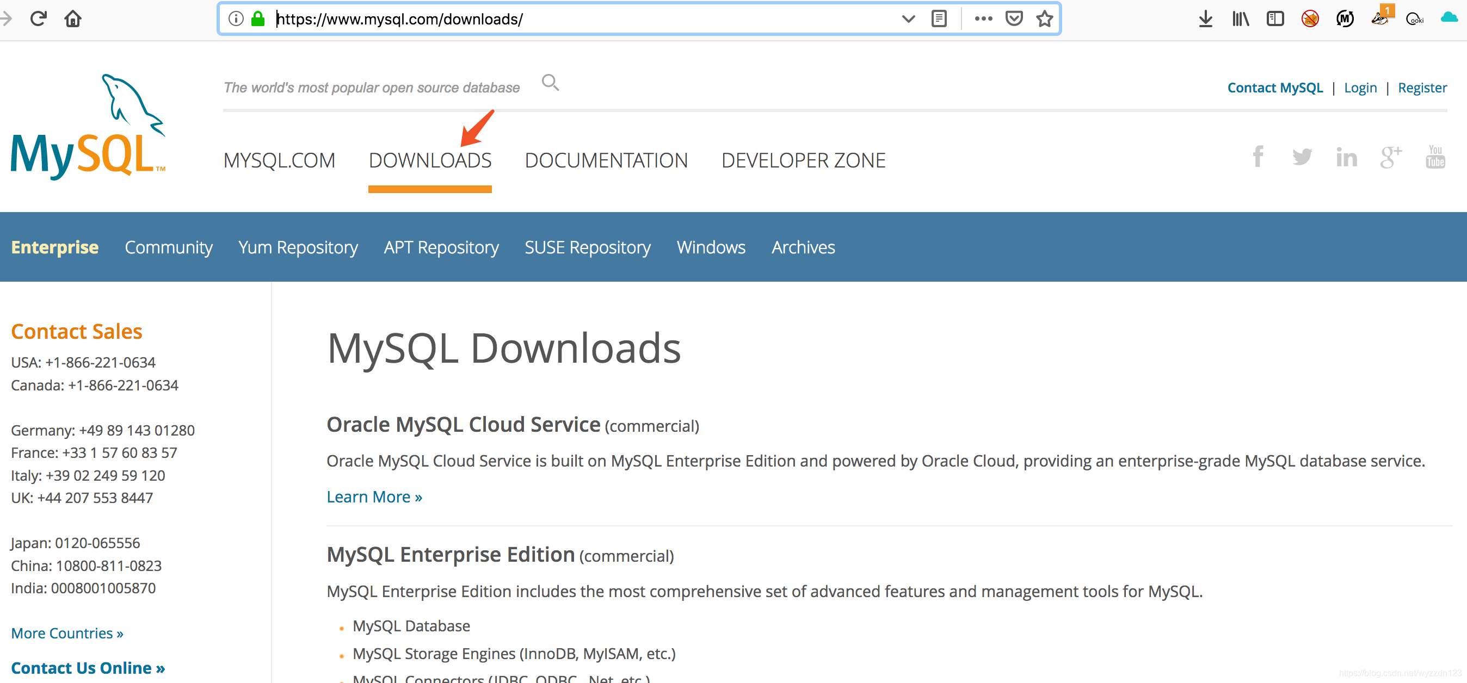Open MySQL Google Plus icon
Image resolution: width=1467 pixels, height=683 pixels.
click(1391, 157)
